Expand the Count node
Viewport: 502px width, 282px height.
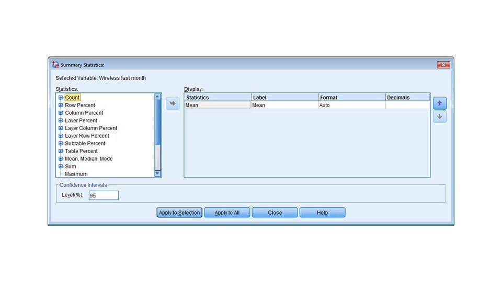pyautogui.click(x=61, y=98)
